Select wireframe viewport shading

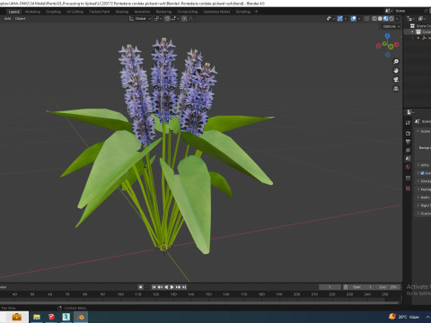[x=374, y=19]
